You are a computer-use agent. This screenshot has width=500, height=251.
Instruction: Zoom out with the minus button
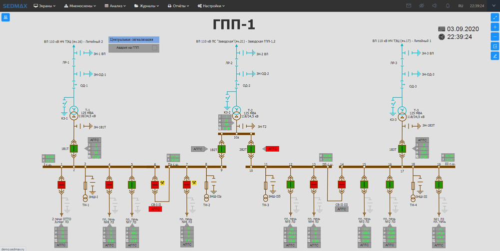click(495, 36)
